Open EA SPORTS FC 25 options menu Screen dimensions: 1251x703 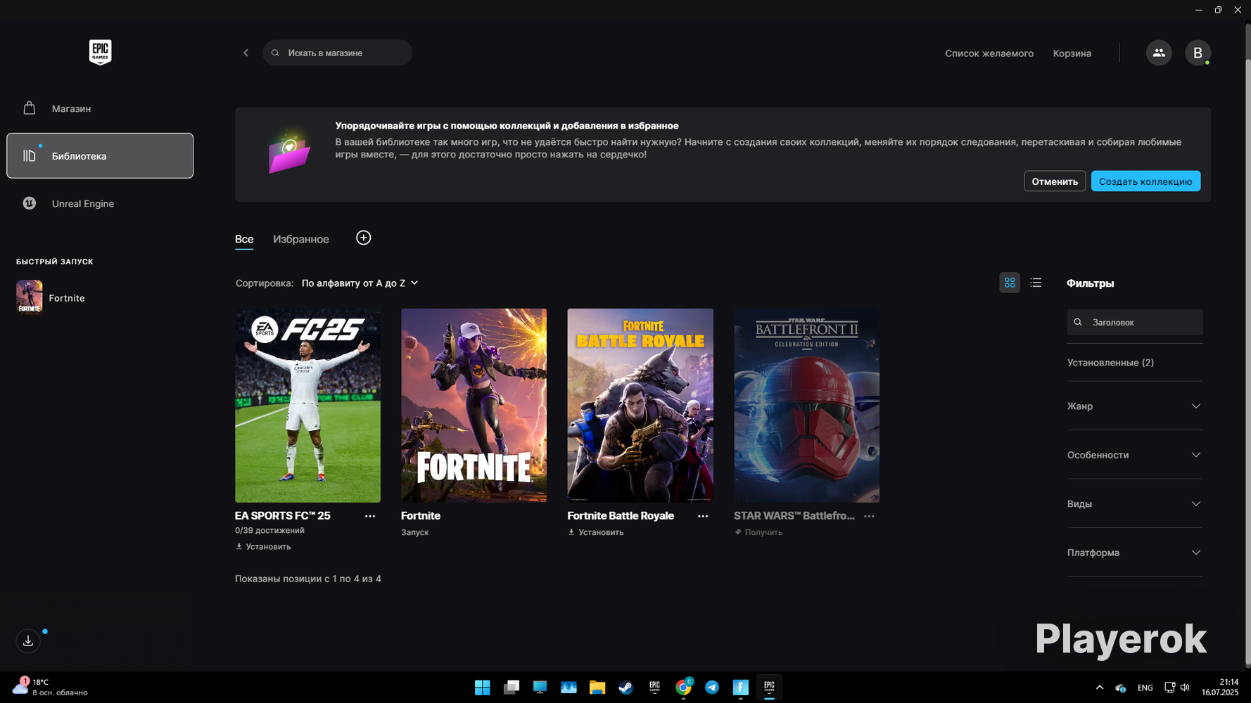click(370, 516)
